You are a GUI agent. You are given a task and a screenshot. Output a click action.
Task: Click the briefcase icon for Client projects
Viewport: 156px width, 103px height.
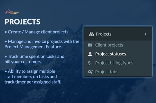90,45
